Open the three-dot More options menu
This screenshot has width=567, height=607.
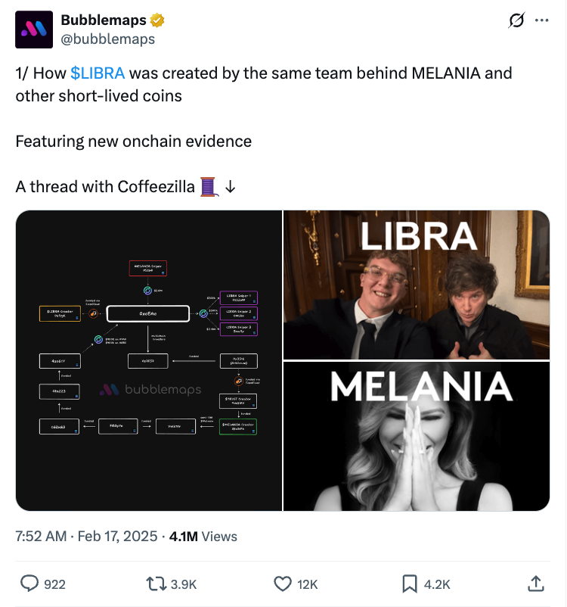(541, 20)
